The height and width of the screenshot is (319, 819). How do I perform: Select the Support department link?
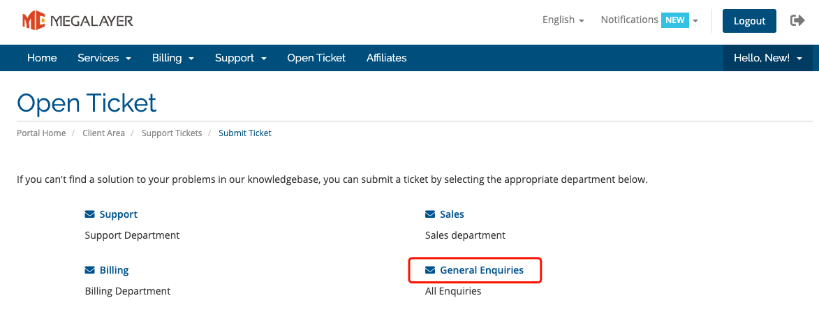point(118,214)
